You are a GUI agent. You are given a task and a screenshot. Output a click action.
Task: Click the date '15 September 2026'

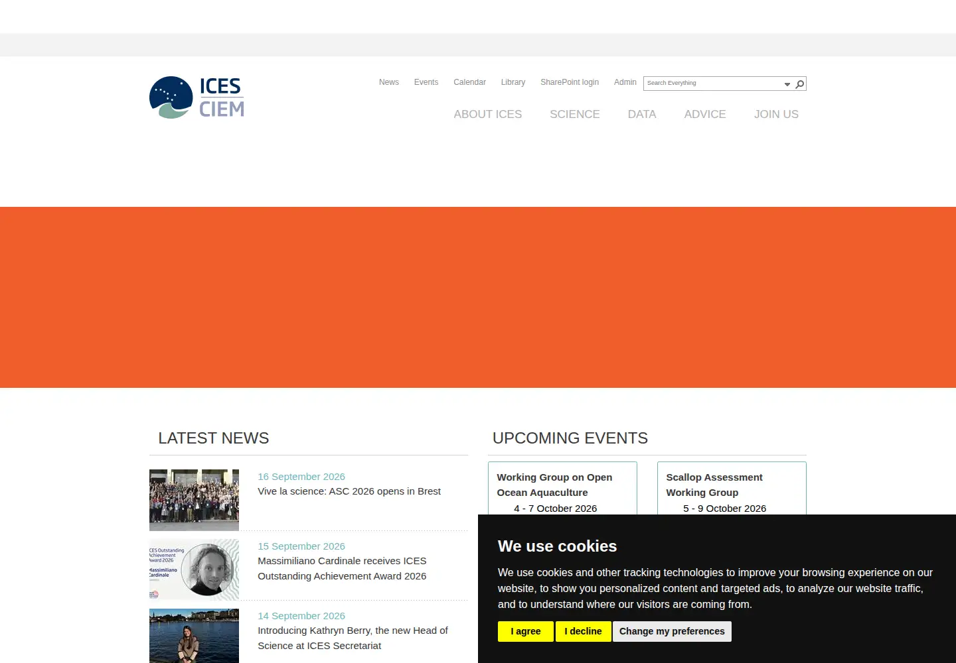(301, 546)
